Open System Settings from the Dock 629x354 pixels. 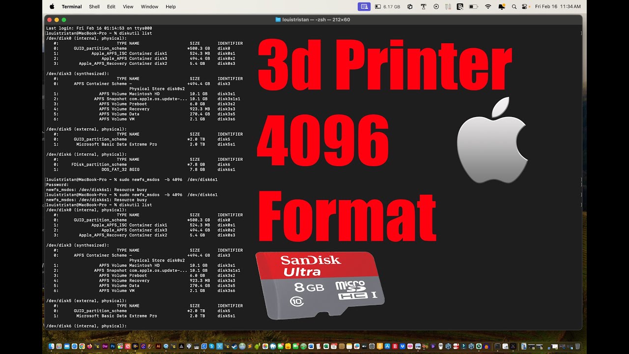point(372,346)
